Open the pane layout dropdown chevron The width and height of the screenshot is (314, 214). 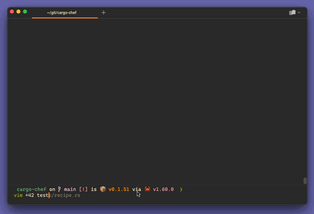[x=298, y=13]
